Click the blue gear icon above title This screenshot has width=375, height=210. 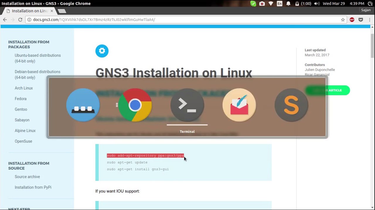coord(102,51)
